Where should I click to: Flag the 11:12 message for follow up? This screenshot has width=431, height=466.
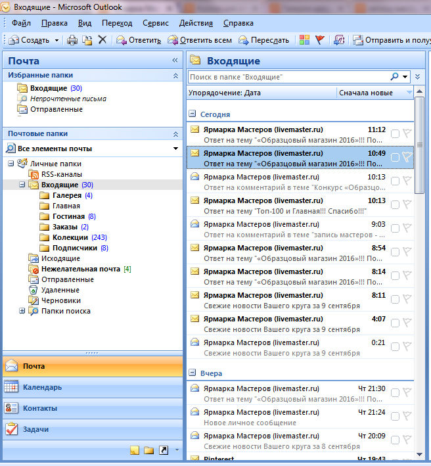click(x=407, y=133)
